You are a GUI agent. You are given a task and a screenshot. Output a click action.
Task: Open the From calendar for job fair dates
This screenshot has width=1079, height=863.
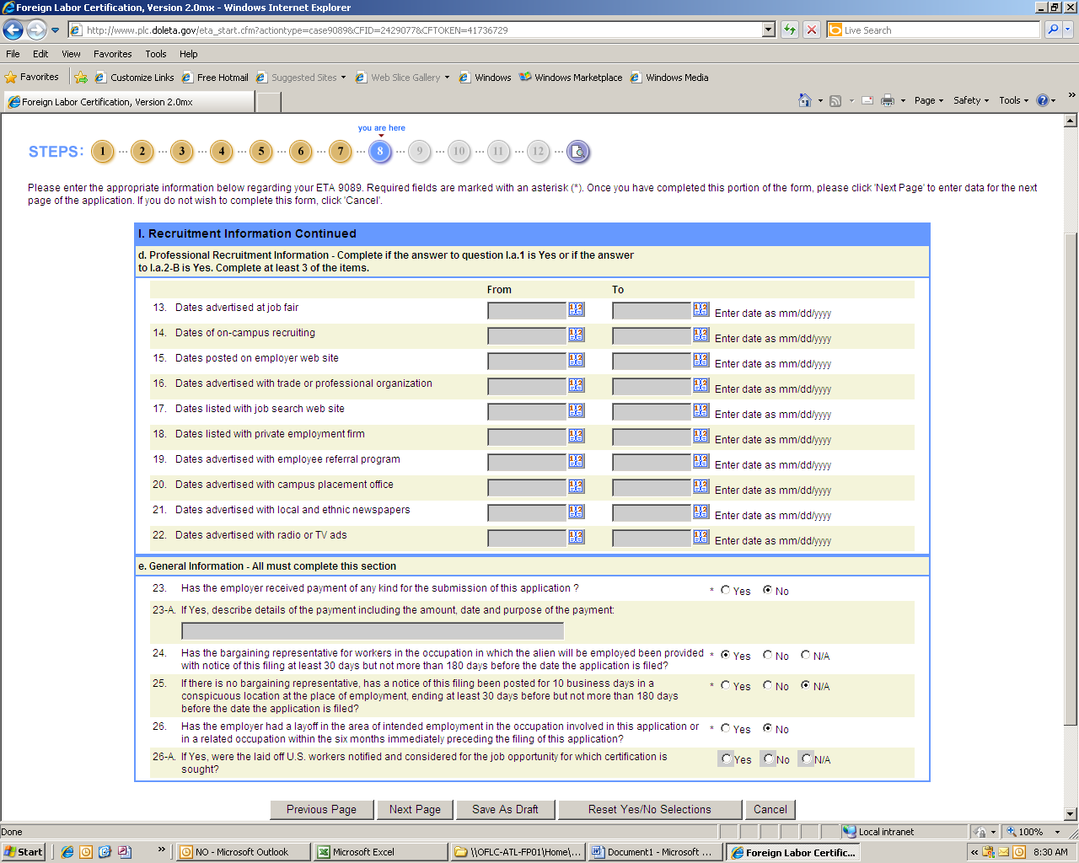click(x=577, y=309)
